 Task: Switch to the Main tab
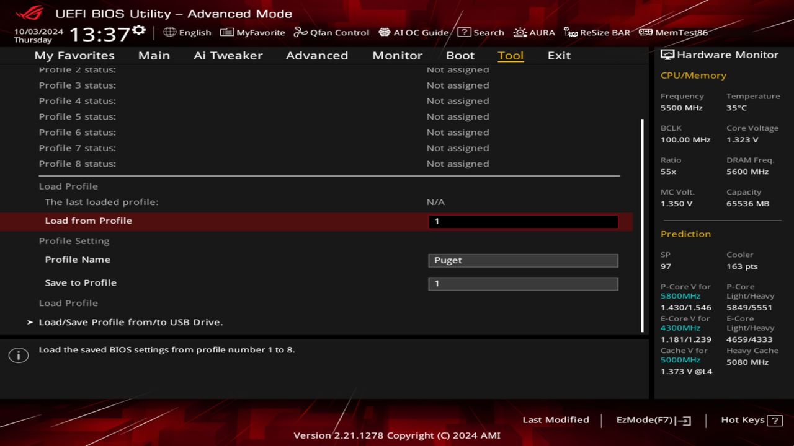click(x=154, y=55)
